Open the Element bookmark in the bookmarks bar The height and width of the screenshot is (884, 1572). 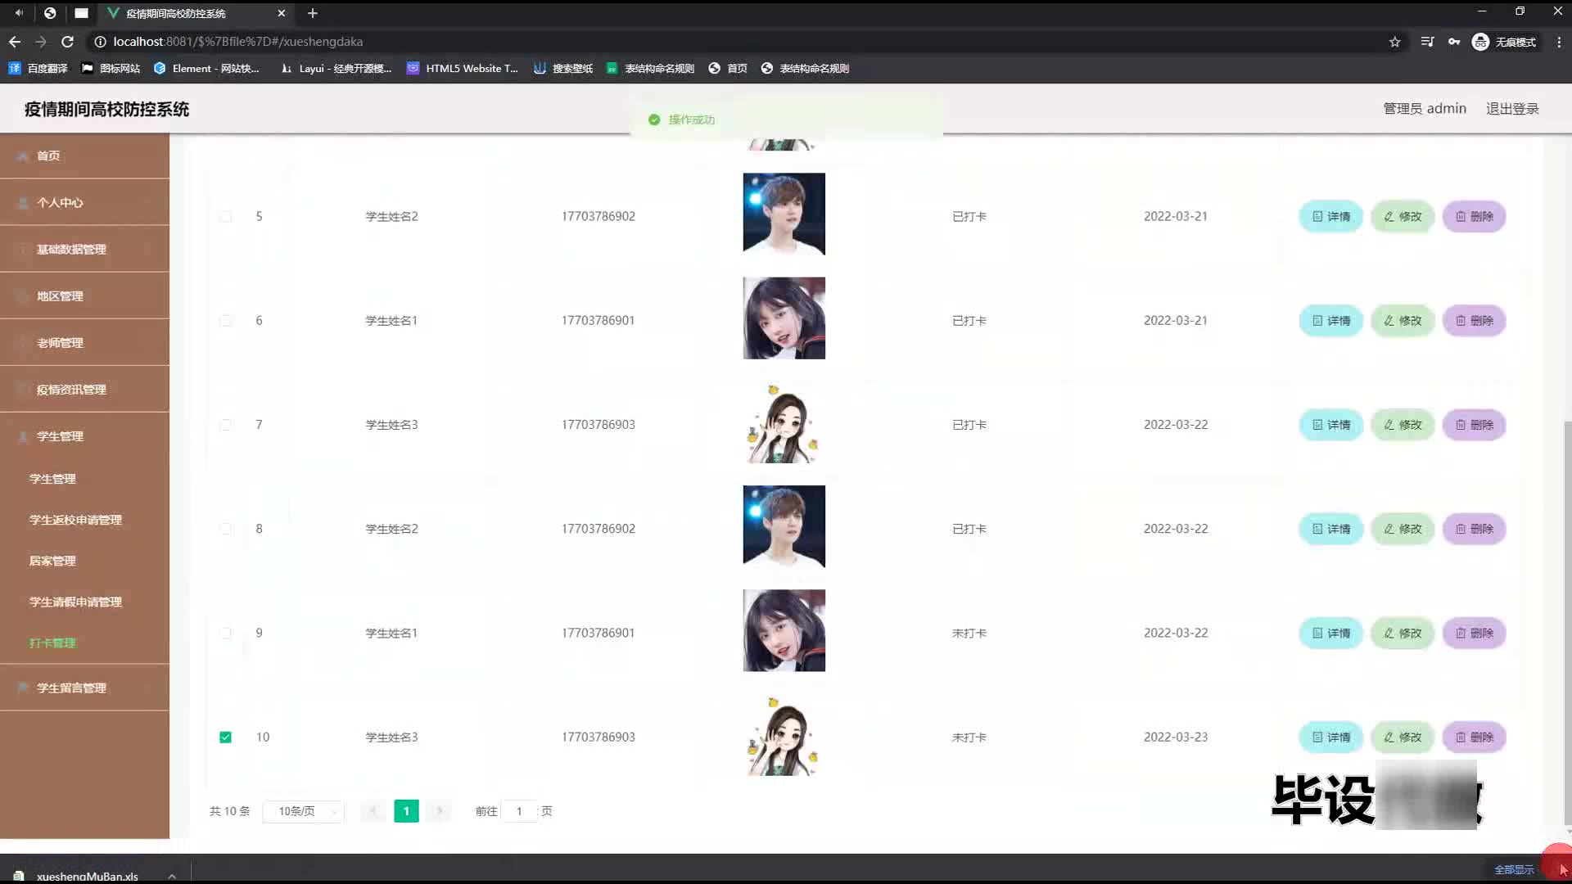(206, 69)
